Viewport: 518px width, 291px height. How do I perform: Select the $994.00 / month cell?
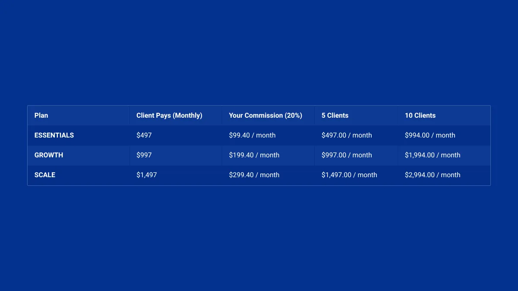pyautogui.click(x=444, y=135)
